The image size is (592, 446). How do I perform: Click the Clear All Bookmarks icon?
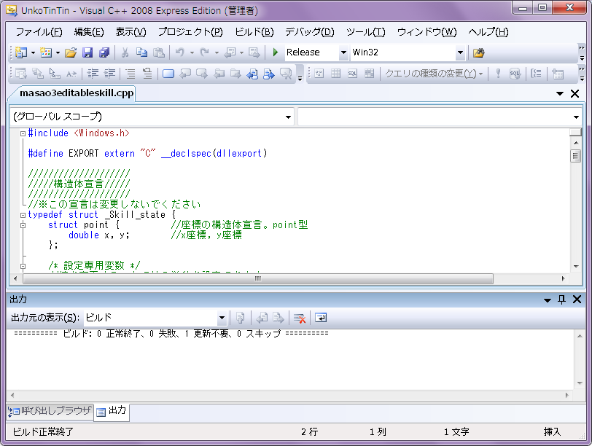(286, 74)
